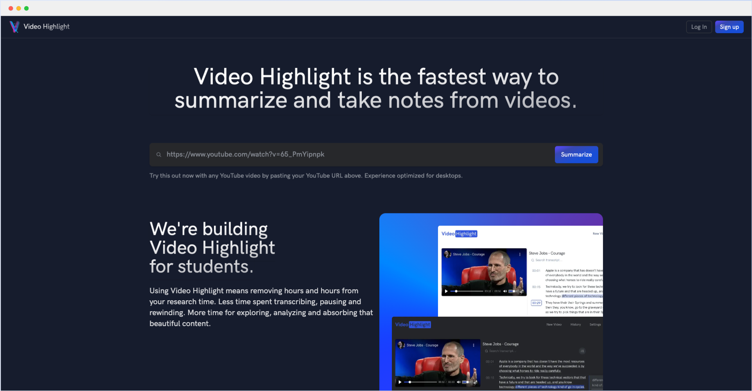The width and height of the screenshot is (752, 391).
Task: Click the filter icon beside the transcript search
Action: (582, 351)
